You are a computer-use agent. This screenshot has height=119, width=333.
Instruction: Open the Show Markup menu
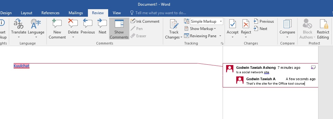click(x=200, y=29)
